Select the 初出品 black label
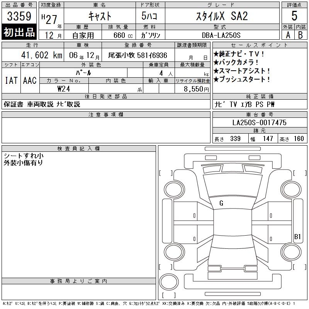This screenshot has height=309, width=309. tap(19, 32)
